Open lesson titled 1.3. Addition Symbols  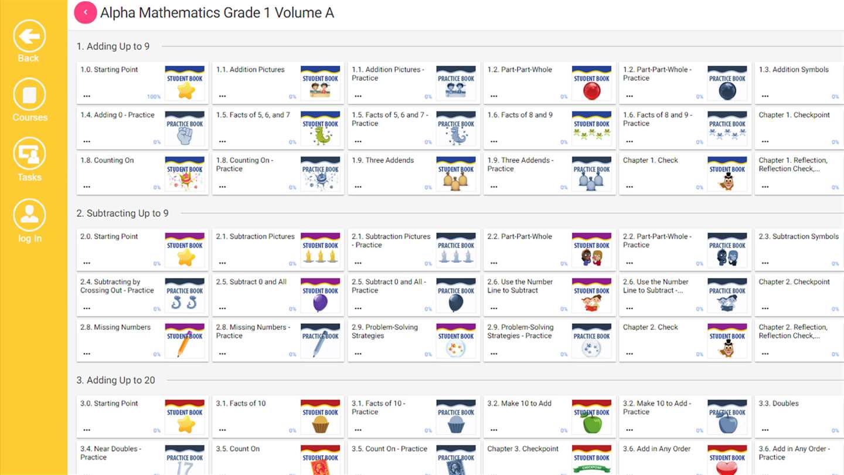pyautogui.click(x=794, y=69)
